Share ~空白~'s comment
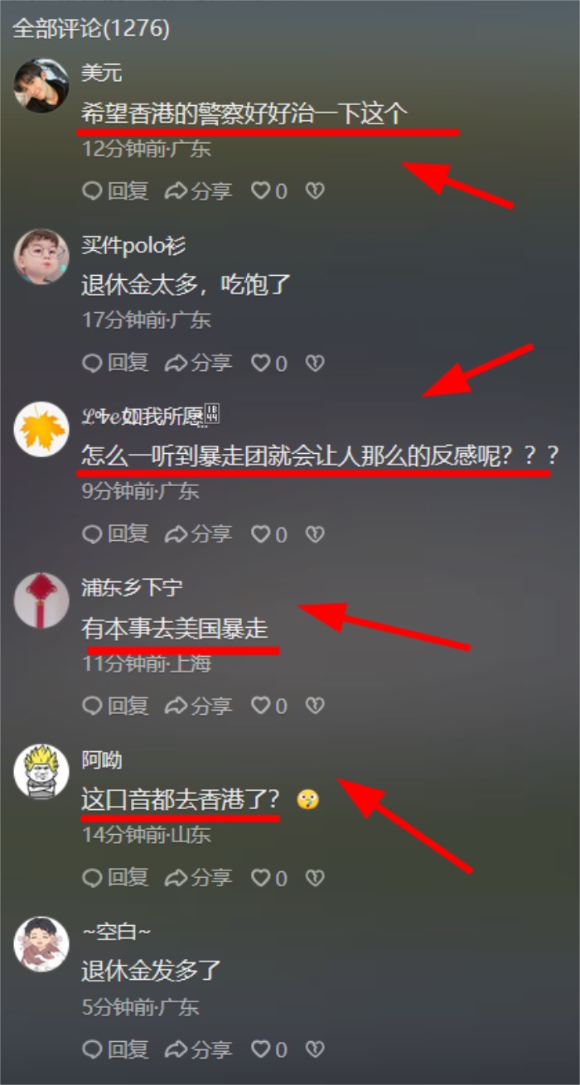The image size is (580, 1085). coord(199,1050)
